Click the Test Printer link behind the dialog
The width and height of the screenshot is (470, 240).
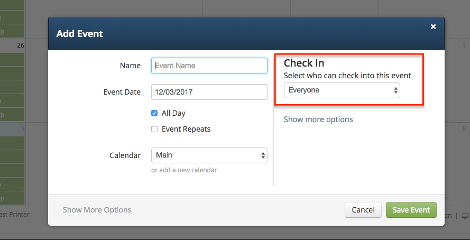point(15,215)
